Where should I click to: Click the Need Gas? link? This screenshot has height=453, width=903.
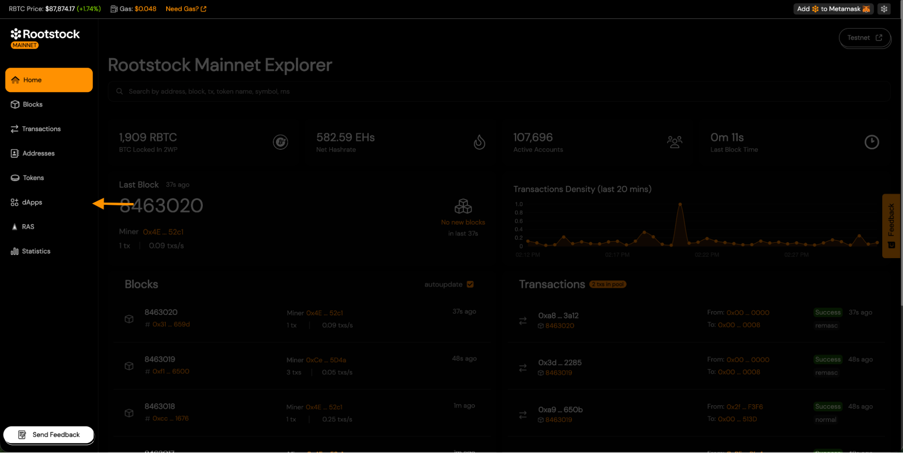pos(186,9)
